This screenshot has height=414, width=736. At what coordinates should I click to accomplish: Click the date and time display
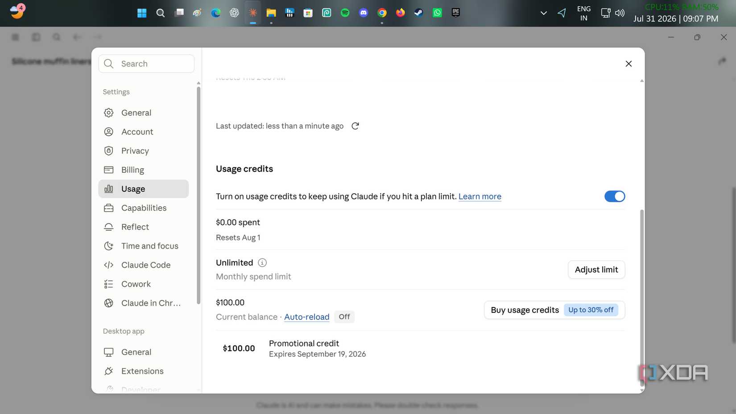676,19
